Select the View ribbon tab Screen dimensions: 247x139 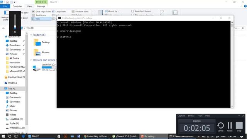click(x=29, y=6)
